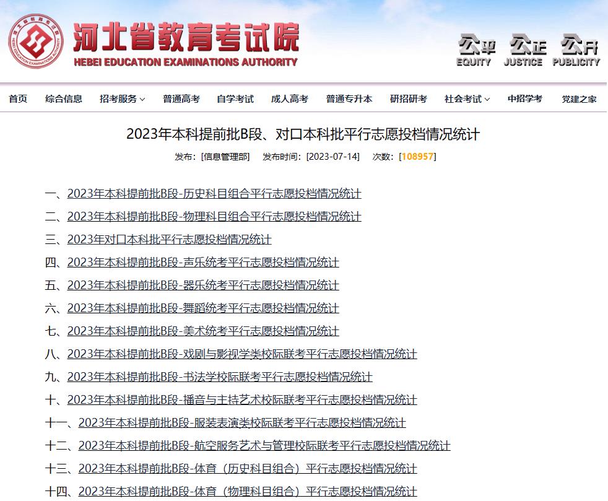Open 播音与主持艺术校际联考 statistics link
Image resolution: width=608 pixels, height=501 pixels.
point(242,399)
